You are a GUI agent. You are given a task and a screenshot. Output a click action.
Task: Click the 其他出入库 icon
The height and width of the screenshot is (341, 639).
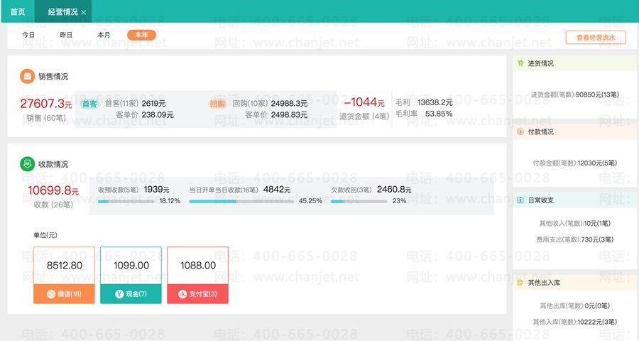[520, 282]
